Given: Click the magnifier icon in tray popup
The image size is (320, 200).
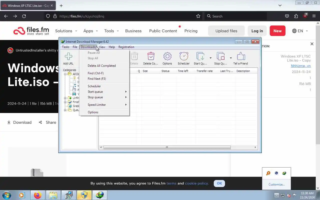Looking at the screenshot, I should pos(268,173).
